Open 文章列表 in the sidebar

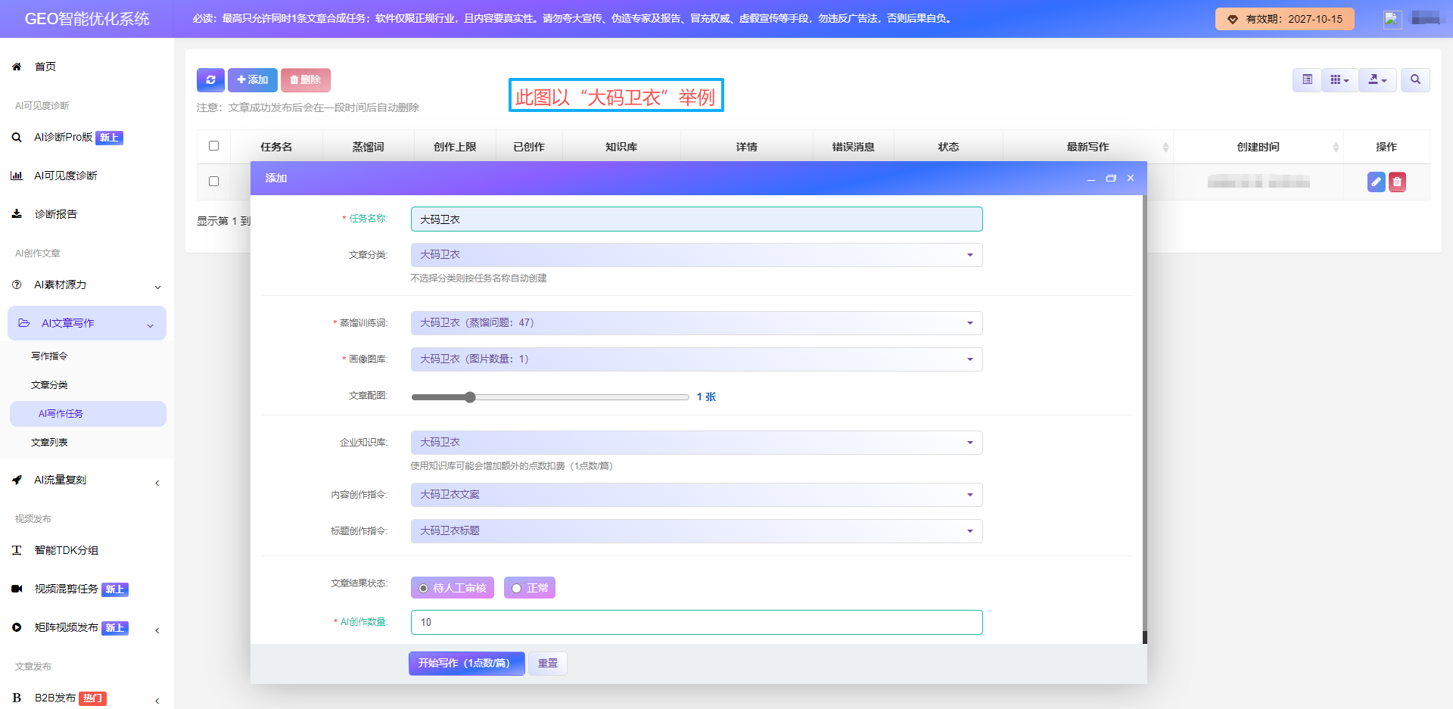click(x=49, y=443)
